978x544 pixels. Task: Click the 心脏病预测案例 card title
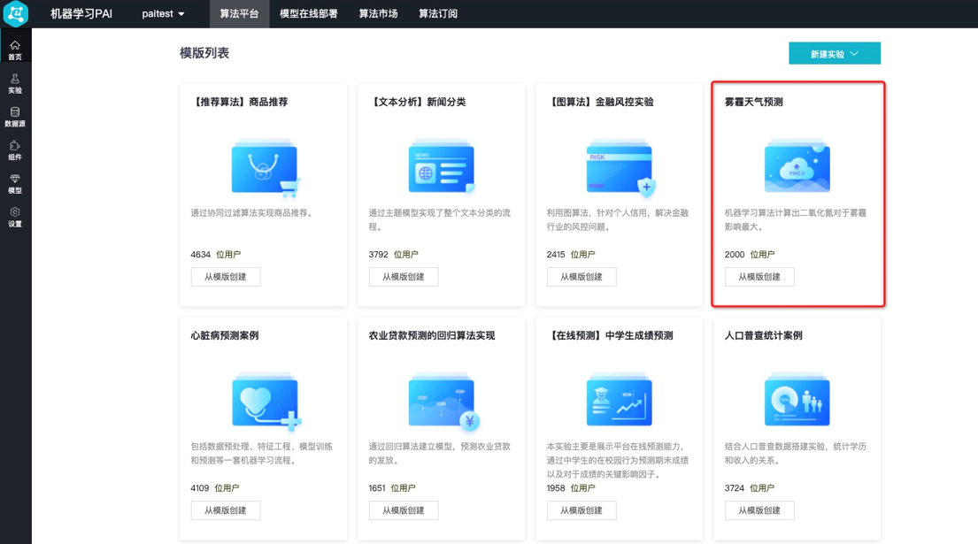tap(225, 335)
